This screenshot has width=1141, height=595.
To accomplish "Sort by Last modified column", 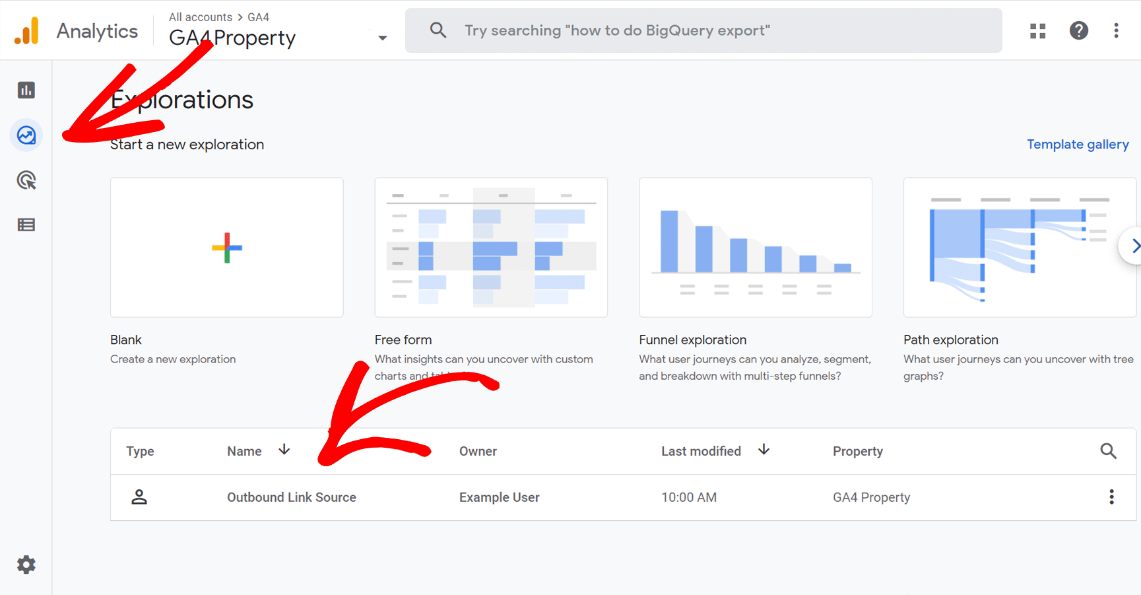I will [701, 451].
